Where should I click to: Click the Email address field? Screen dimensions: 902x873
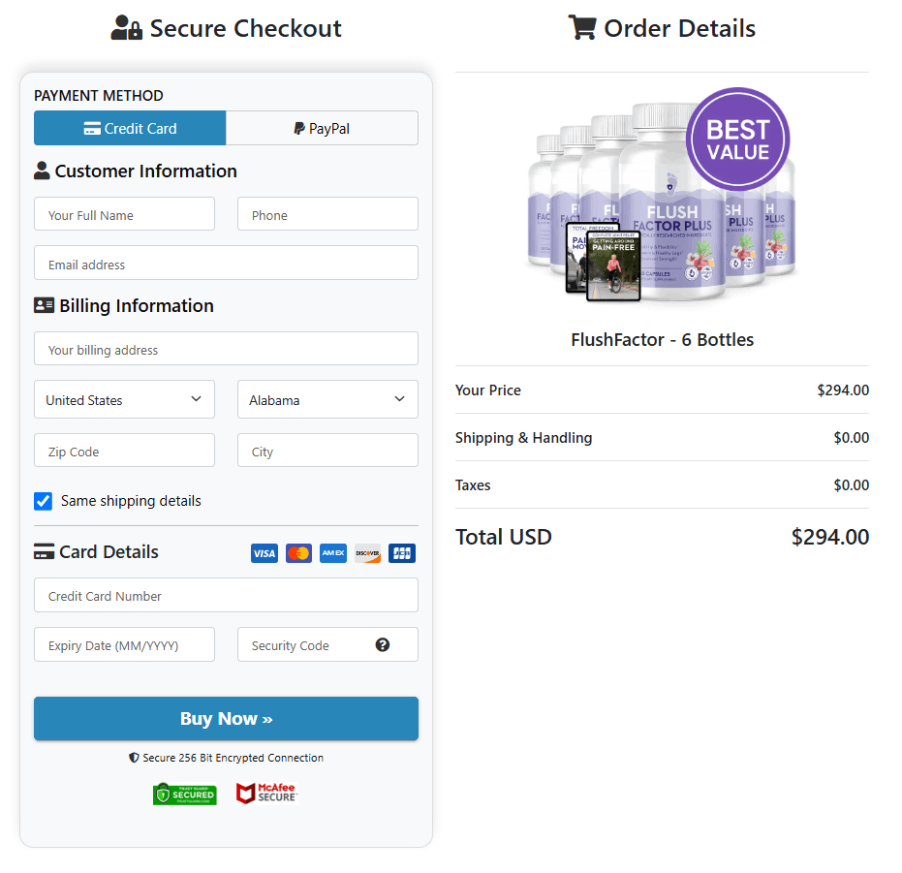point(226,263)
